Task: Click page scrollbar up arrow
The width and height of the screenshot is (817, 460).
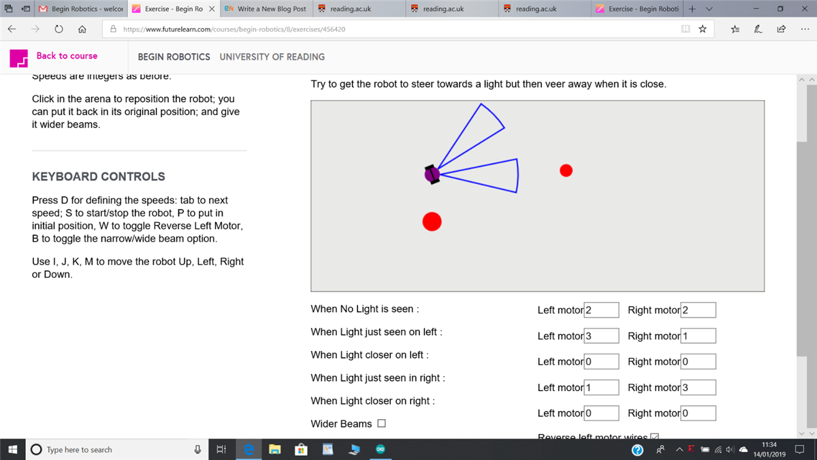Action: pyautogui.click(x=810, y=79)
